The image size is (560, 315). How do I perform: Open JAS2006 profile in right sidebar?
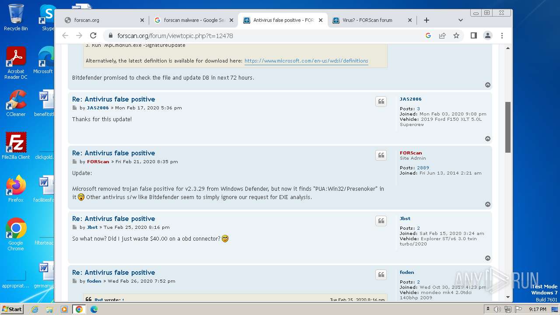(x=410, y=99)
